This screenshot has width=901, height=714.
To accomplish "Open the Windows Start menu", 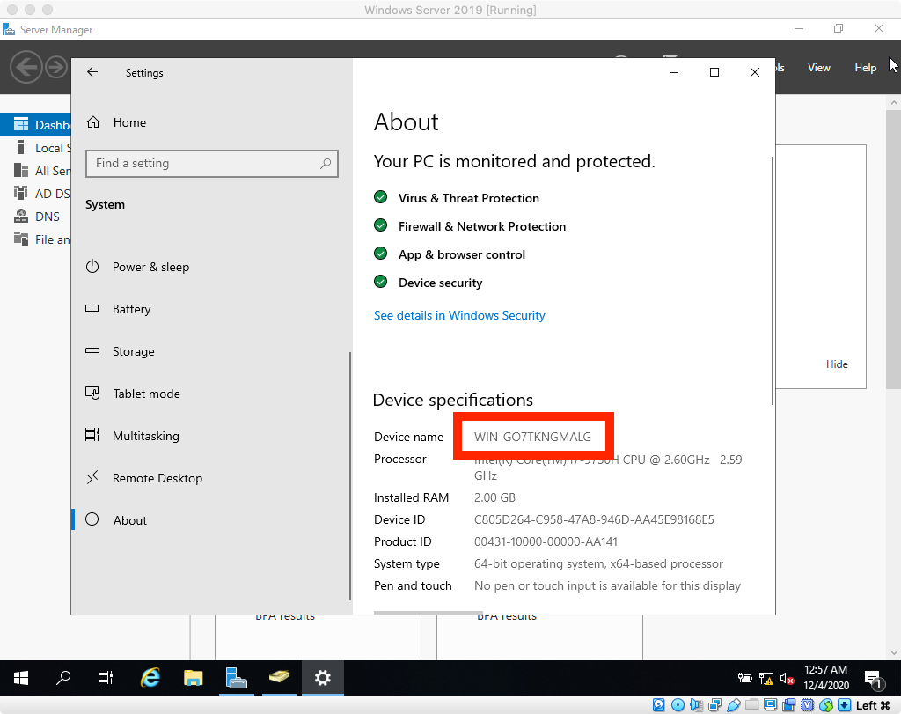I will point(21,678).
